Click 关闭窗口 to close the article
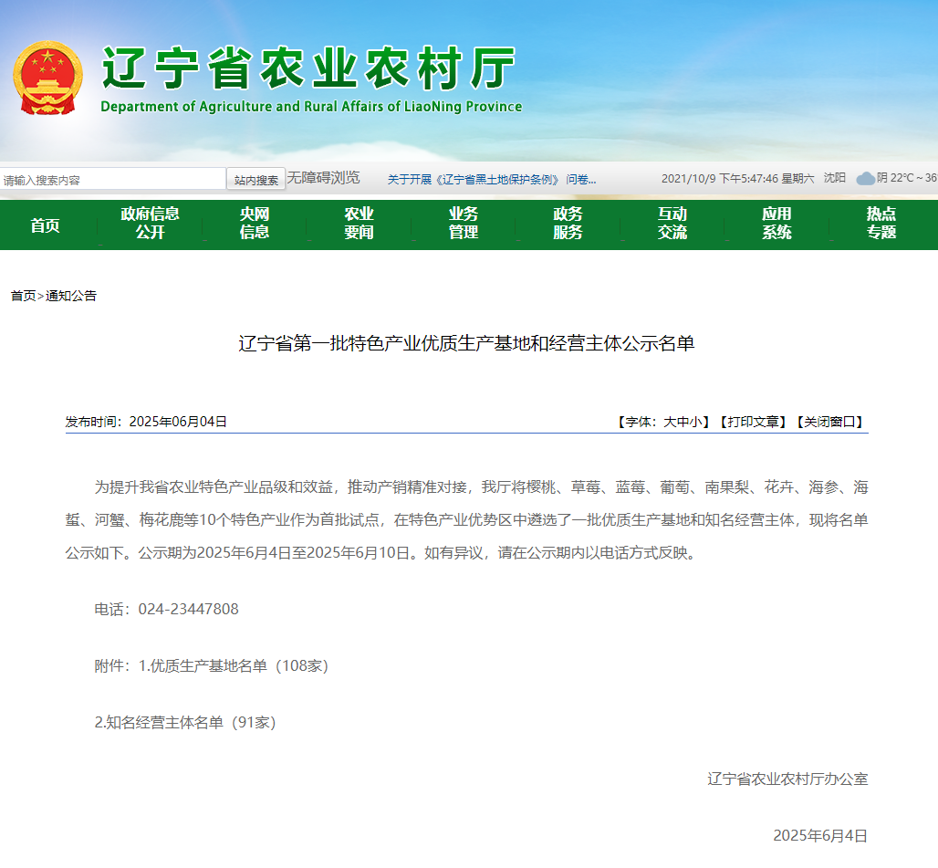938x868 pixels. pyautogui.click(x=829, y=422)
